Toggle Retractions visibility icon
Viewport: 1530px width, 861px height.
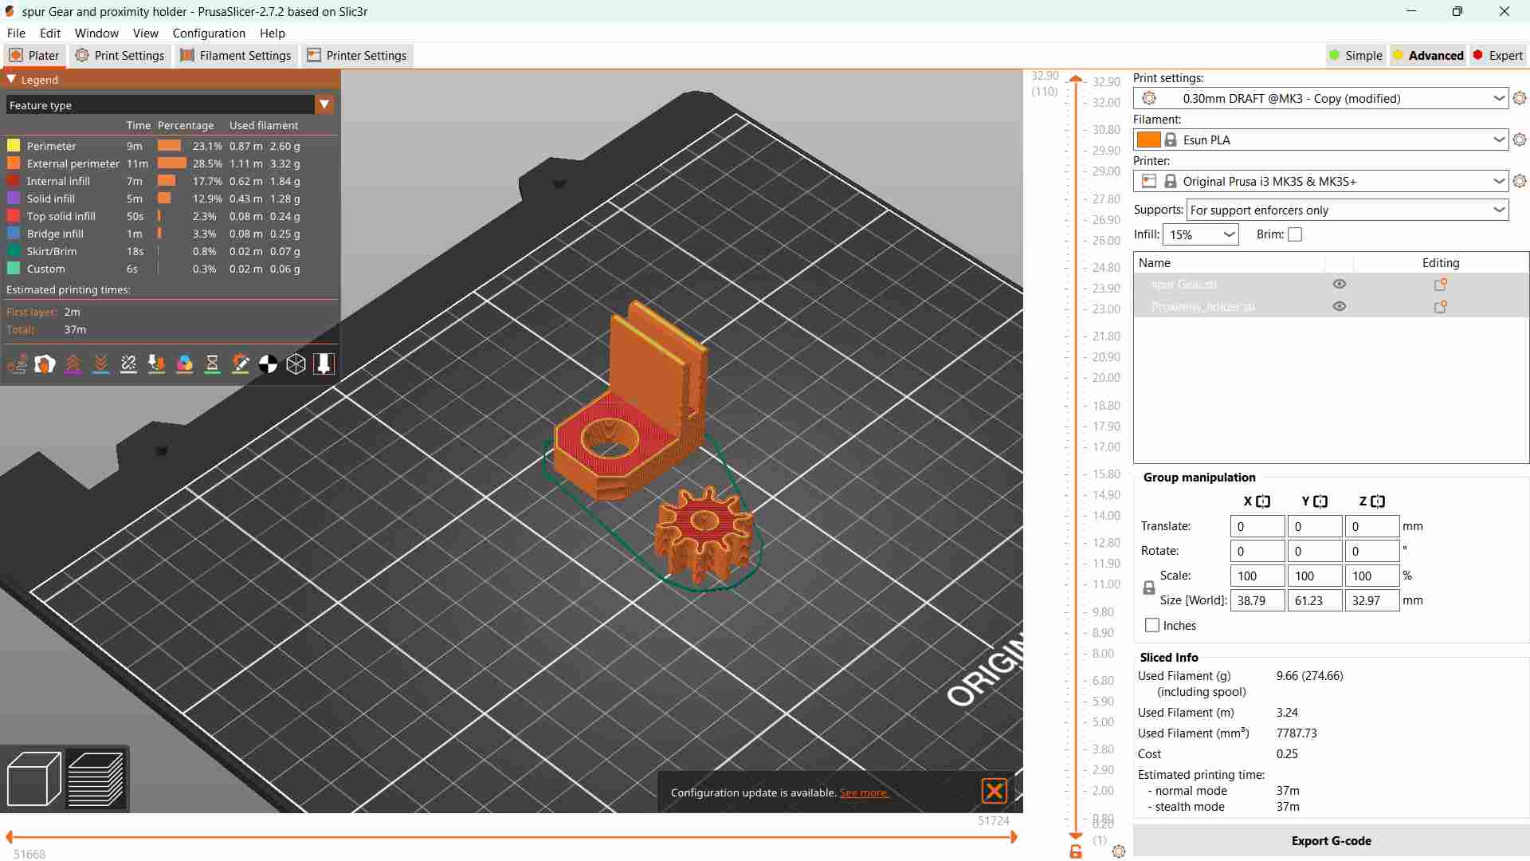pos(73,364)
